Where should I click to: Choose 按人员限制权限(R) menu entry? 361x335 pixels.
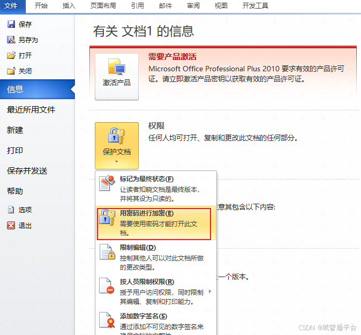coord(156,292)
